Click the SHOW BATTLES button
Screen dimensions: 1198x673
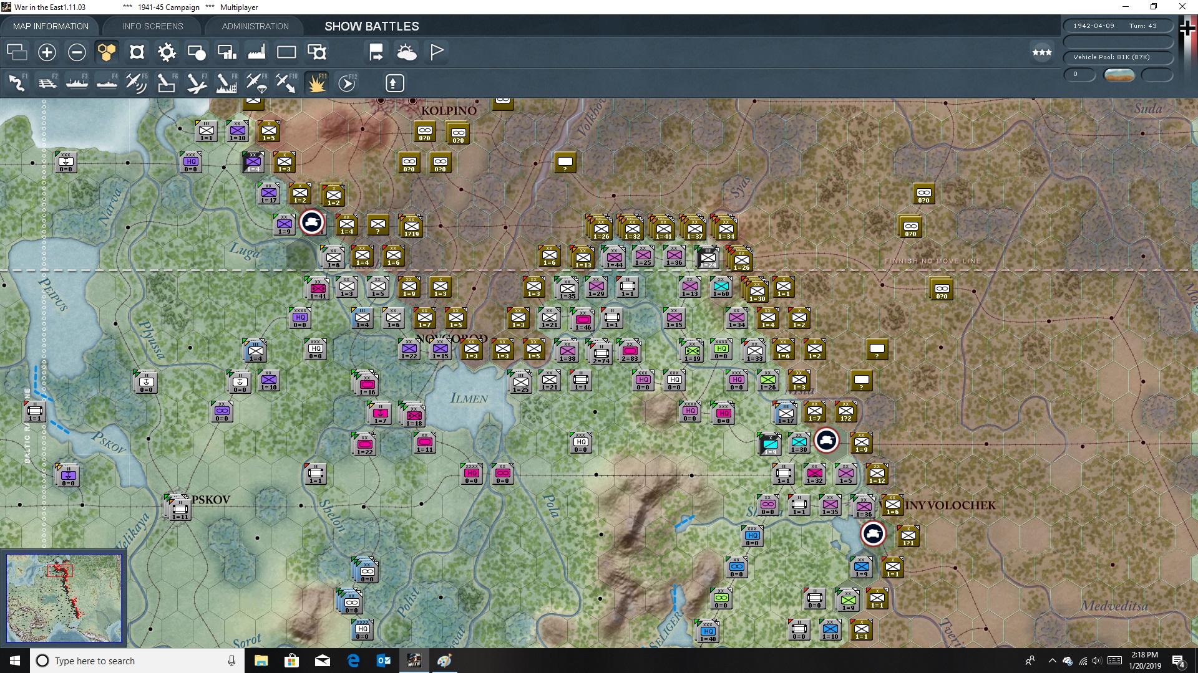pyautogui.click(x=371, y=26)
